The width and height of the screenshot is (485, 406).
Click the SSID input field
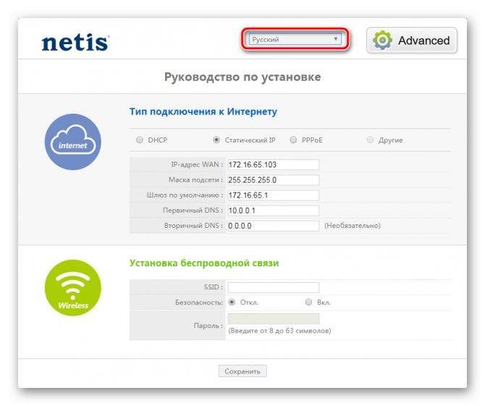[x=273, y=287]
